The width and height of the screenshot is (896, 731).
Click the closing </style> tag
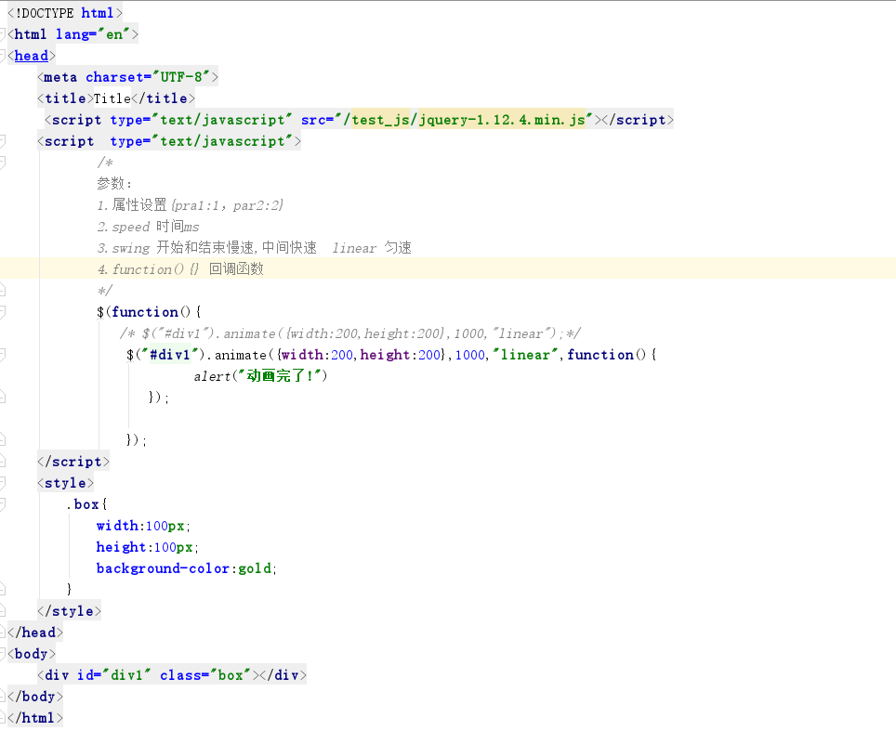click(69, 611)
